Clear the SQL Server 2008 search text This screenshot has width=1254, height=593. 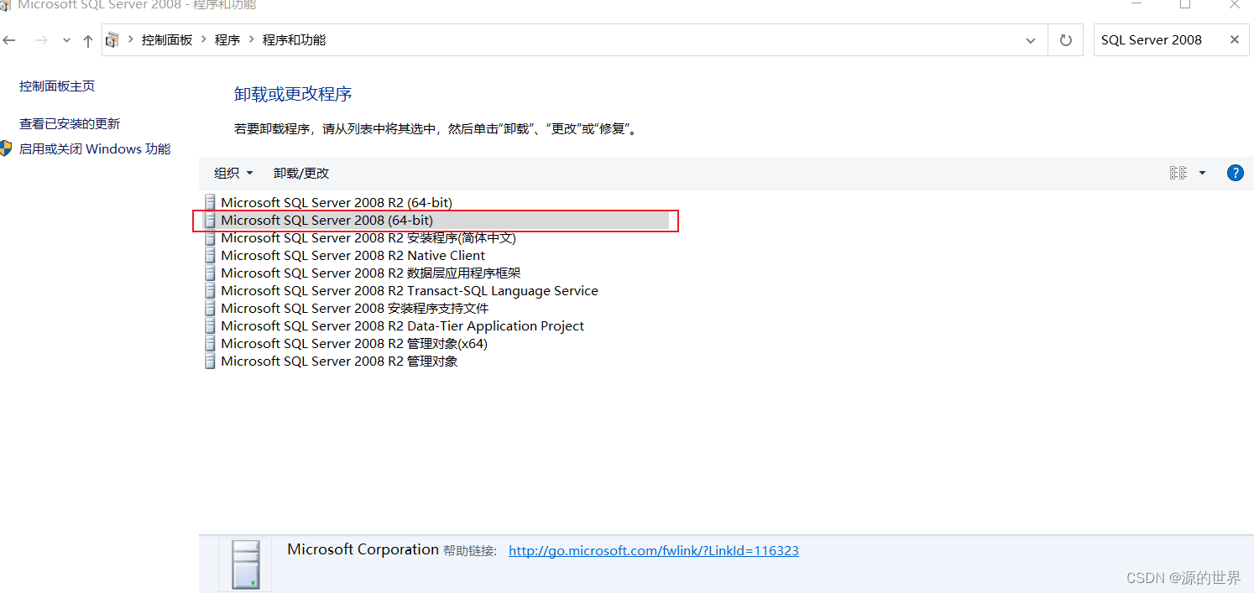pyautogui.click(x=1235, y=39)
